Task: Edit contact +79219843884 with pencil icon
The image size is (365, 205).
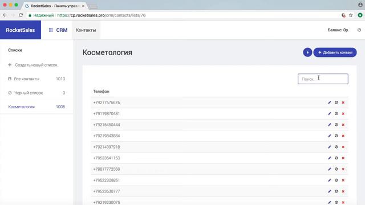Action: click(330, 136)
